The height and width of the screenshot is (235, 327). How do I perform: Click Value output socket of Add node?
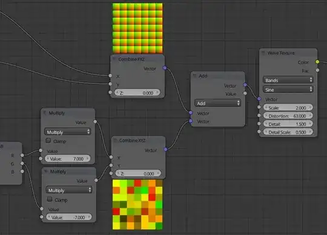(x=245, y=93)
